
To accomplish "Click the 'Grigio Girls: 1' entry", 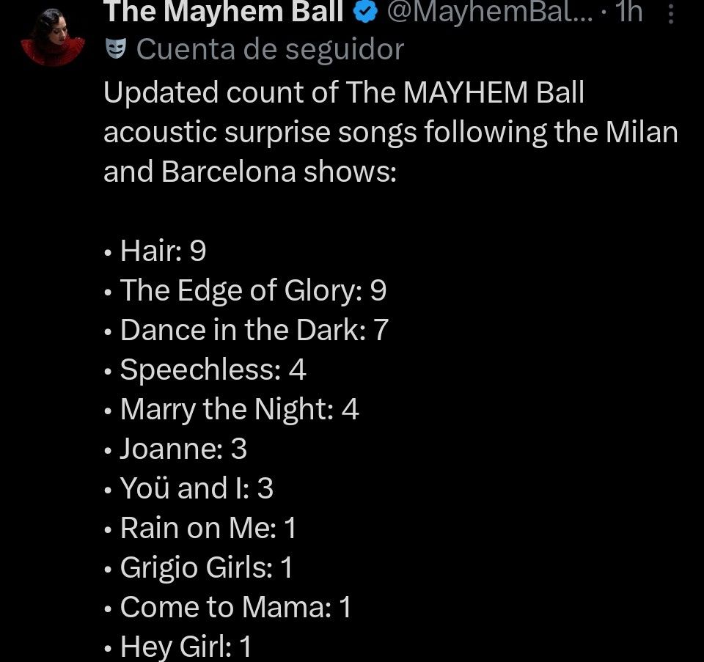I will pyautogui.click(x=206, y=568).
